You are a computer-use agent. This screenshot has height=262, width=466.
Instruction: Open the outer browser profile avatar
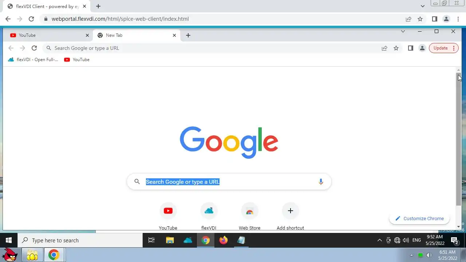point(446,19)
